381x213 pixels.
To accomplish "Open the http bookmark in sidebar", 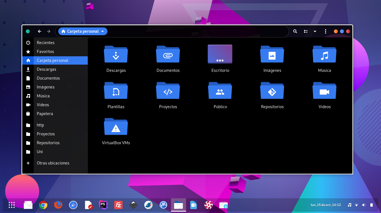I will click(55, 125).
